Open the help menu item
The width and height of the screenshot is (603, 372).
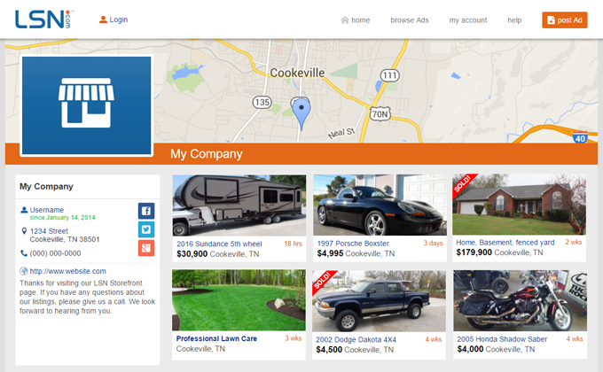514,20
